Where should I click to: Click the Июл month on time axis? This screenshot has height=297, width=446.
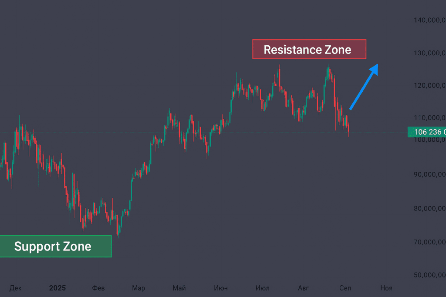click(x=263, y=288)
